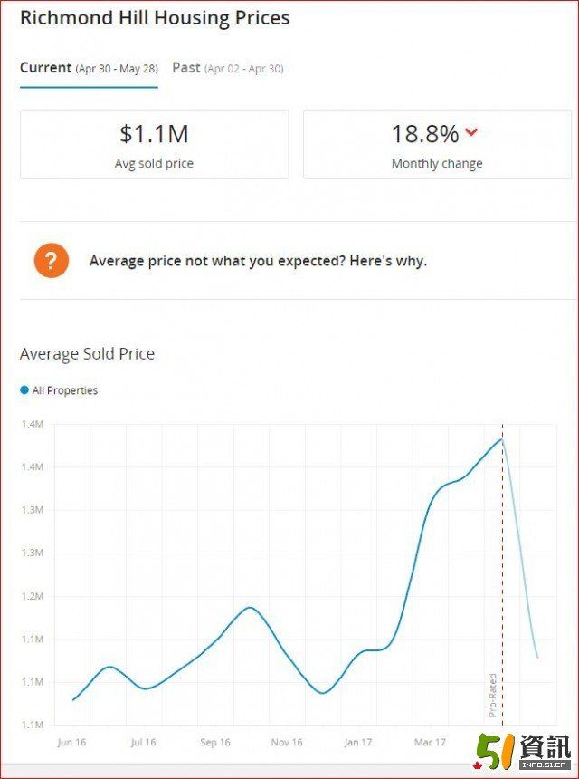The image size is (579, 779).
Task: Switch to the Current tab
Action: (89, 68)
